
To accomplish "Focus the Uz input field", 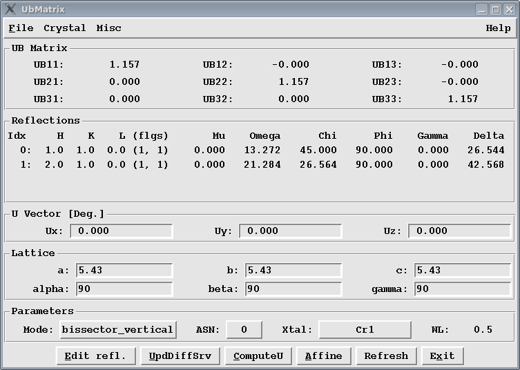I will (x=459, y=231).
